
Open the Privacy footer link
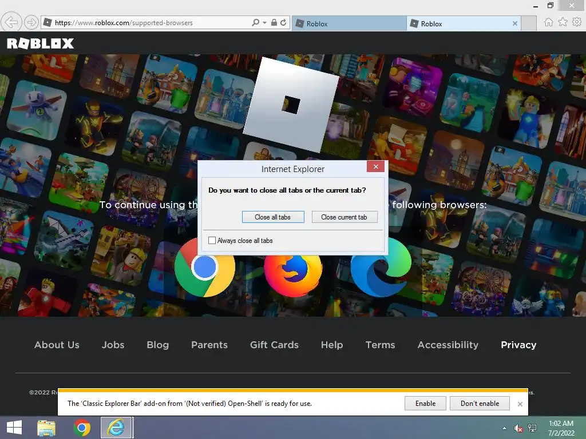tap(518, 345)
